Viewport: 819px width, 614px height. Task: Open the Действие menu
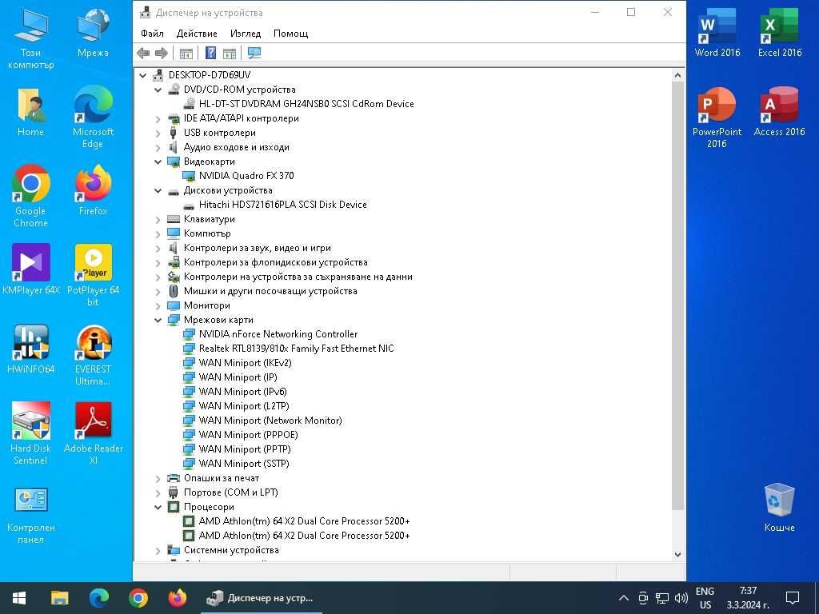click(197, 34)
